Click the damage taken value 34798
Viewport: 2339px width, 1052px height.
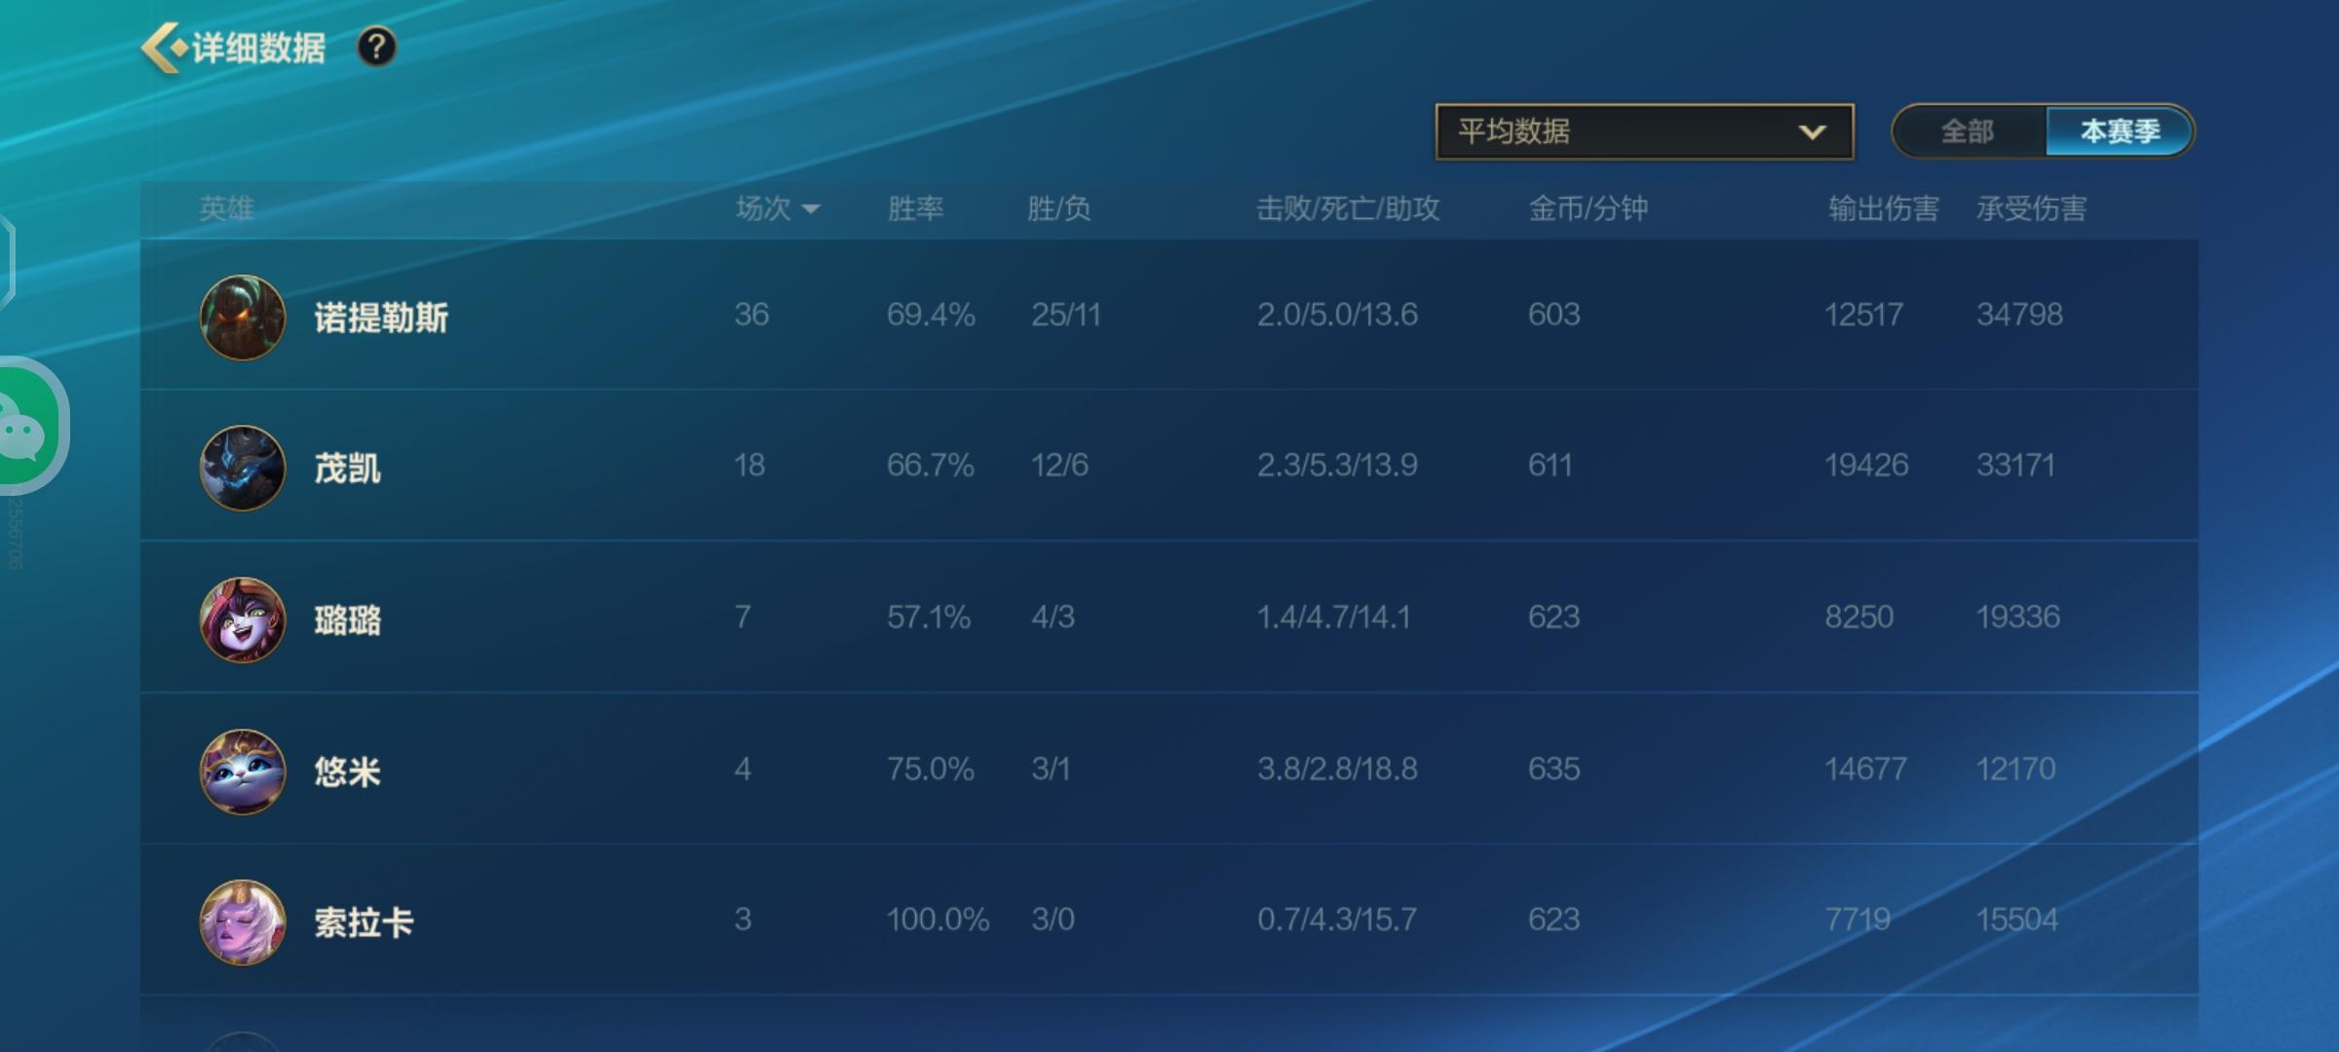(2019, 315)
